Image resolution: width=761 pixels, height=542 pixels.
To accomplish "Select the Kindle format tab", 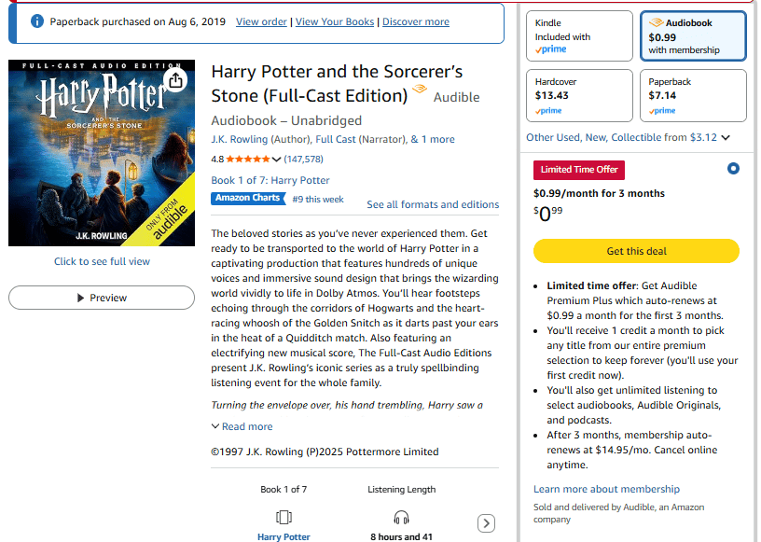I will [578, 36].
